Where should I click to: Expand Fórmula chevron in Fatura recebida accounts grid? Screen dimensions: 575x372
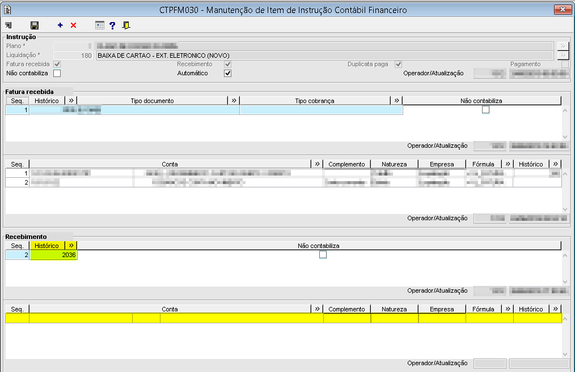pyautogui.click(x=508, y=164)
